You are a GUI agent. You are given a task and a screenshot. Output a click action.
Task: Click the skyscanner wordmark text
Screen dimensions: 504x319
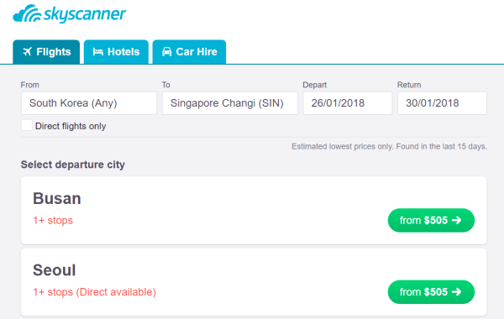point(85,14)
